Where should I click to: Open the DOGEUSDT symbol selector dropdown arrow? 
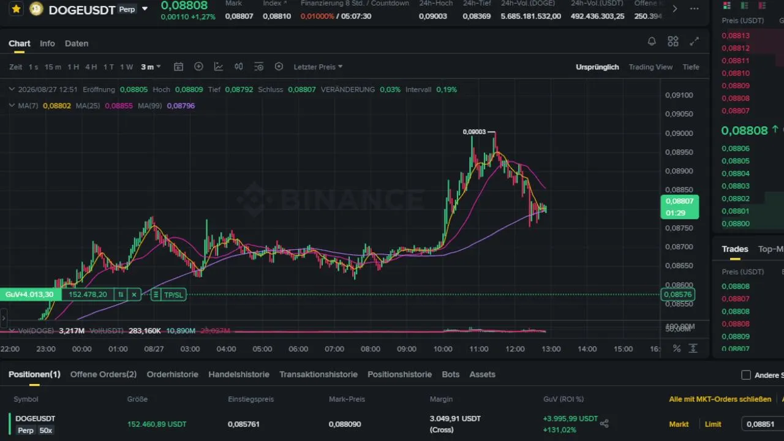pos(145,9)
